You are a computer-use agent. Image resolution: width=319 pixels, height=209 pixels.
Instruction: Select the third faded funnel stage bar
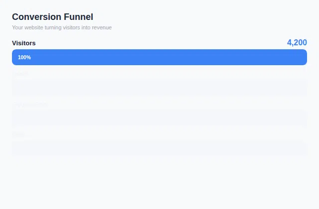coord(159,118)
